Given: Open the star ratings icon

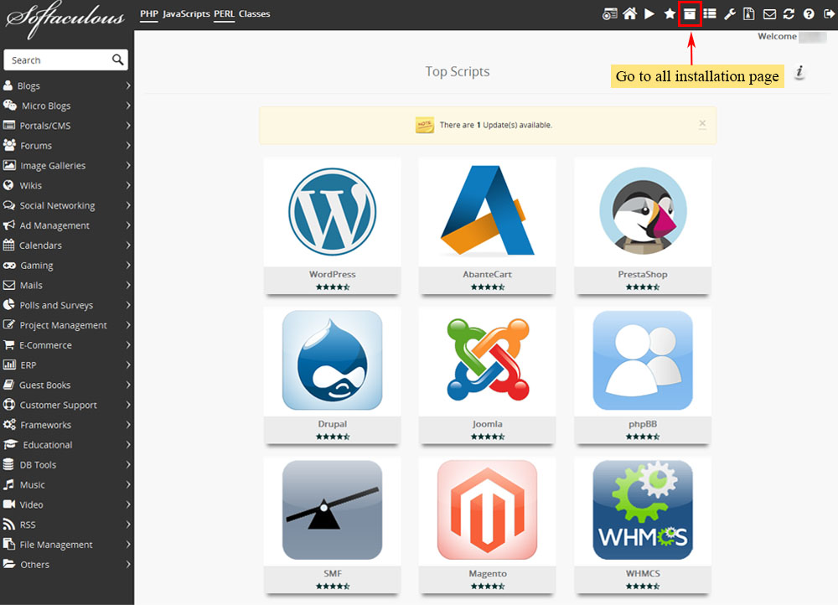Looking at the screenshot, I should click(670, 14).
